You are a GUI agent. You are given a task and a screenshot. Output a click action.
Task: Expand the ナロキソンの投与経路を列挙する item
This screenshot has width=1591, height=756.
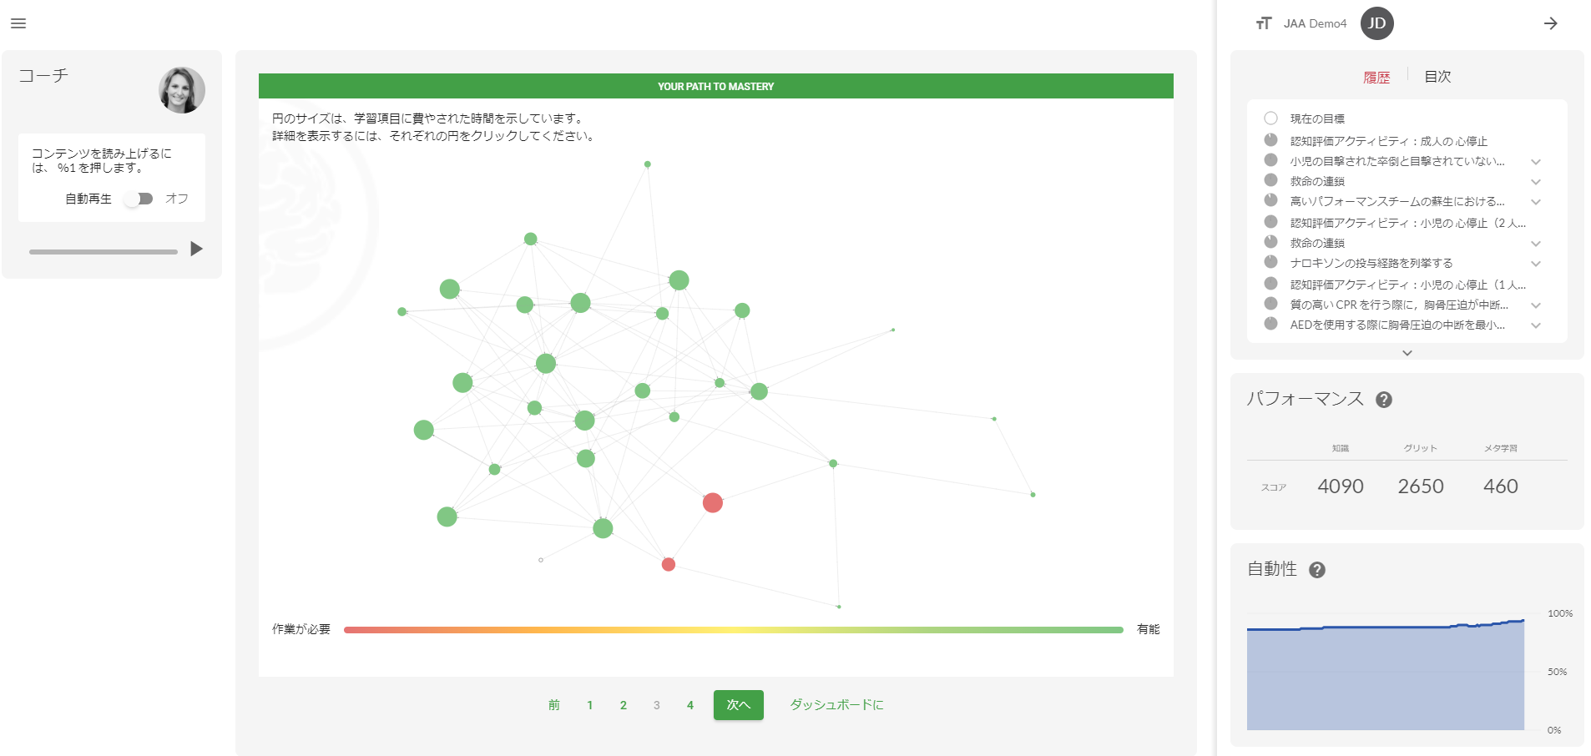pos(1535,264)
